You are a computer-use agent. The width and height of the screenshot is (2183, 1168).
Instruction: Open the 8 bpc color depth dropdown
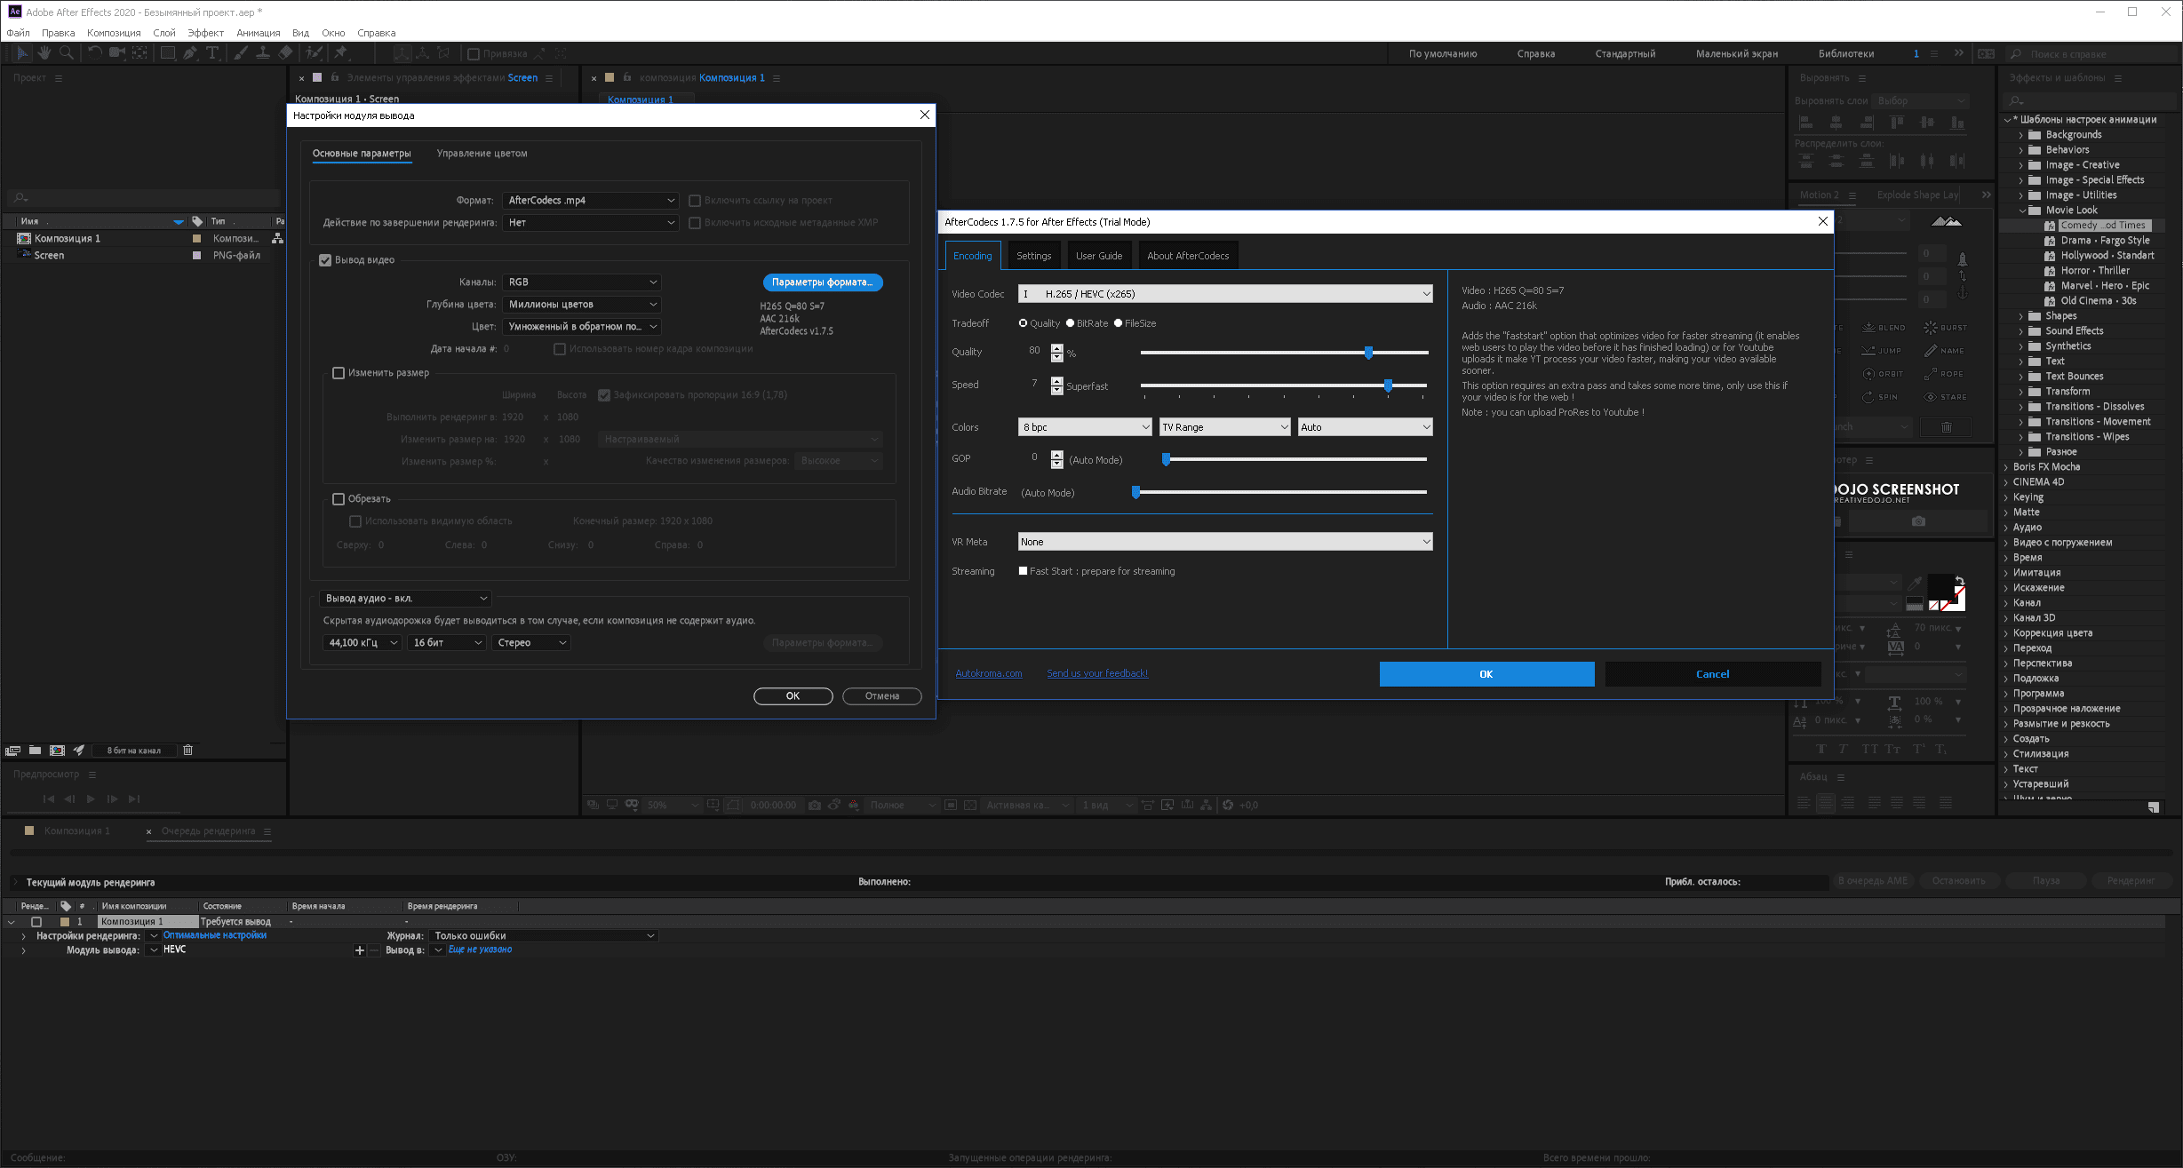point(1085,427)
